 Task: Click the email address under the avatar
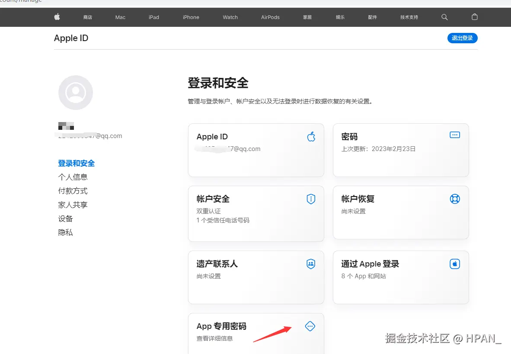90,136
